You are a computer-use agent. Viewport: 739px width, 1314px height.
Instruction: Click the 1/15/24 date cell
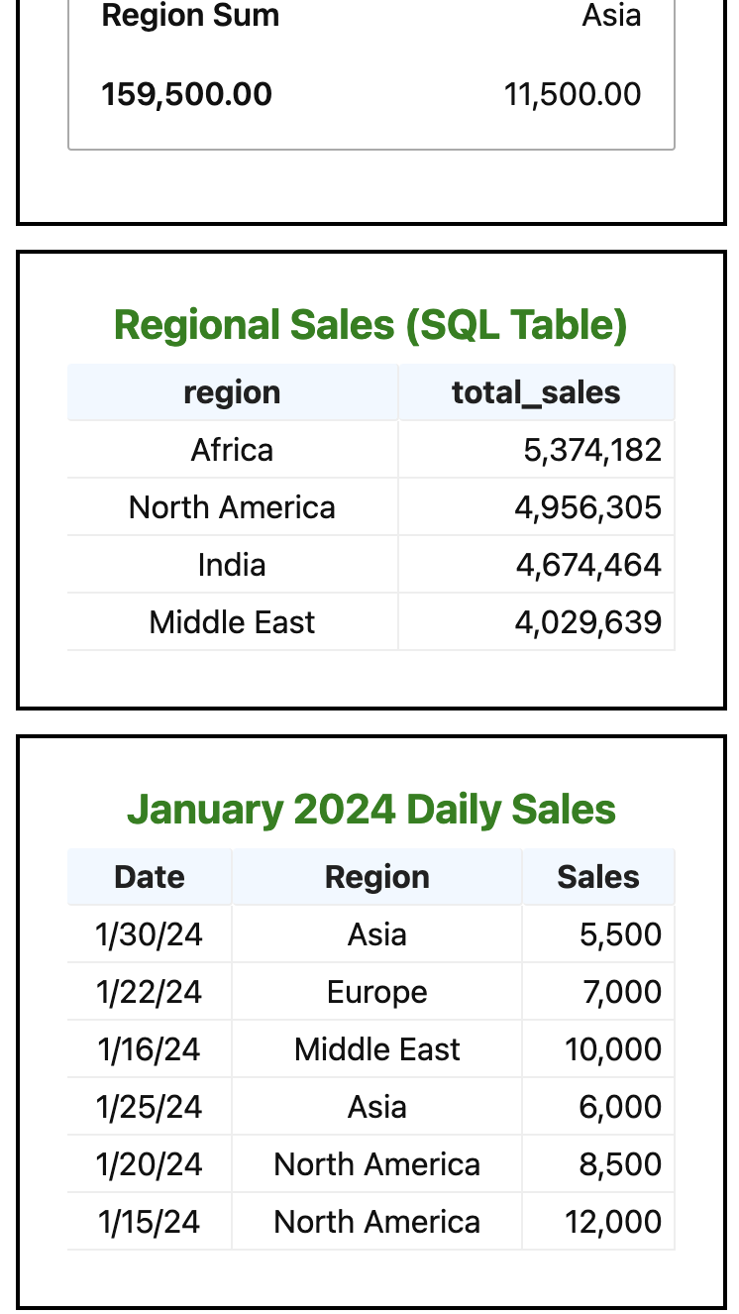pos(150,1222)
